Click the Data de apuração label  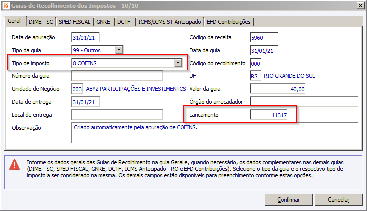click(33, 37)
